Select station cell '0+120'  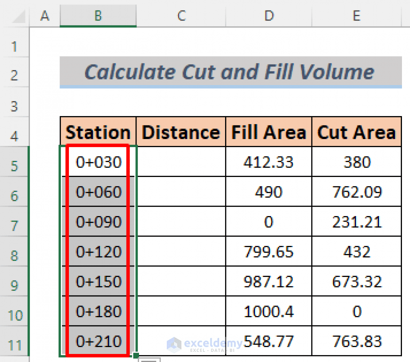(98, 251)
